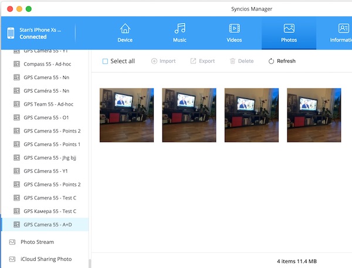
Task: Click the Photo Stream sidebar icon
Action: coord(12,242)
